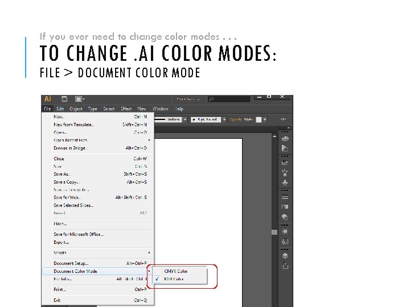Open the Transparency panel icon

pos(285,217)
